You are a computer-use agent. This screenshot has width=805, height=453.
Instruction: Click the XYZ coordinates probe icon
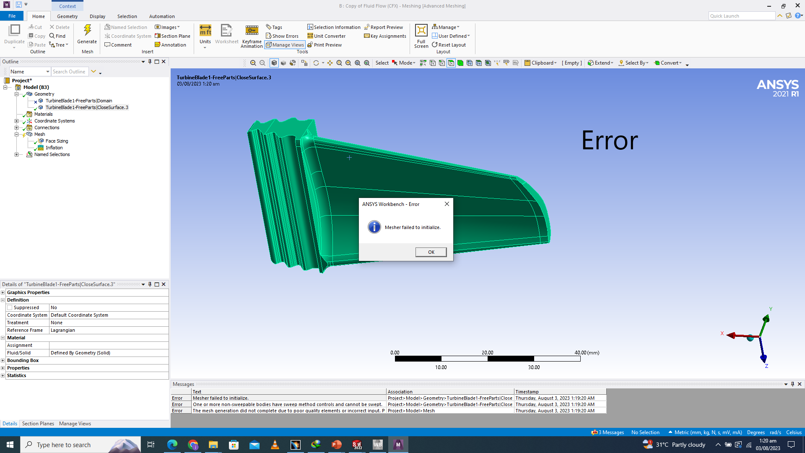pos(497,63)
